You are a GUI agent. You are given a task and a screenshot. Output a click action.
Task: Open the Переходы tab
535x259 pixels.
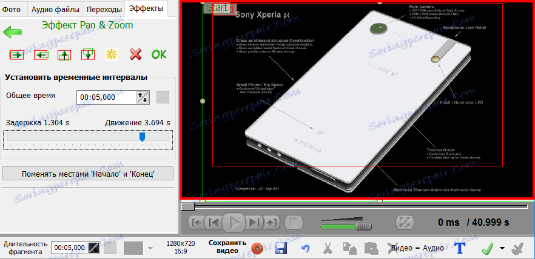coord(104,9)
